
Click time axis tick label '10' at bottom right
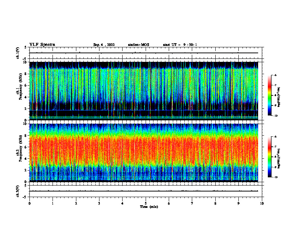click(x=262, y=203)
